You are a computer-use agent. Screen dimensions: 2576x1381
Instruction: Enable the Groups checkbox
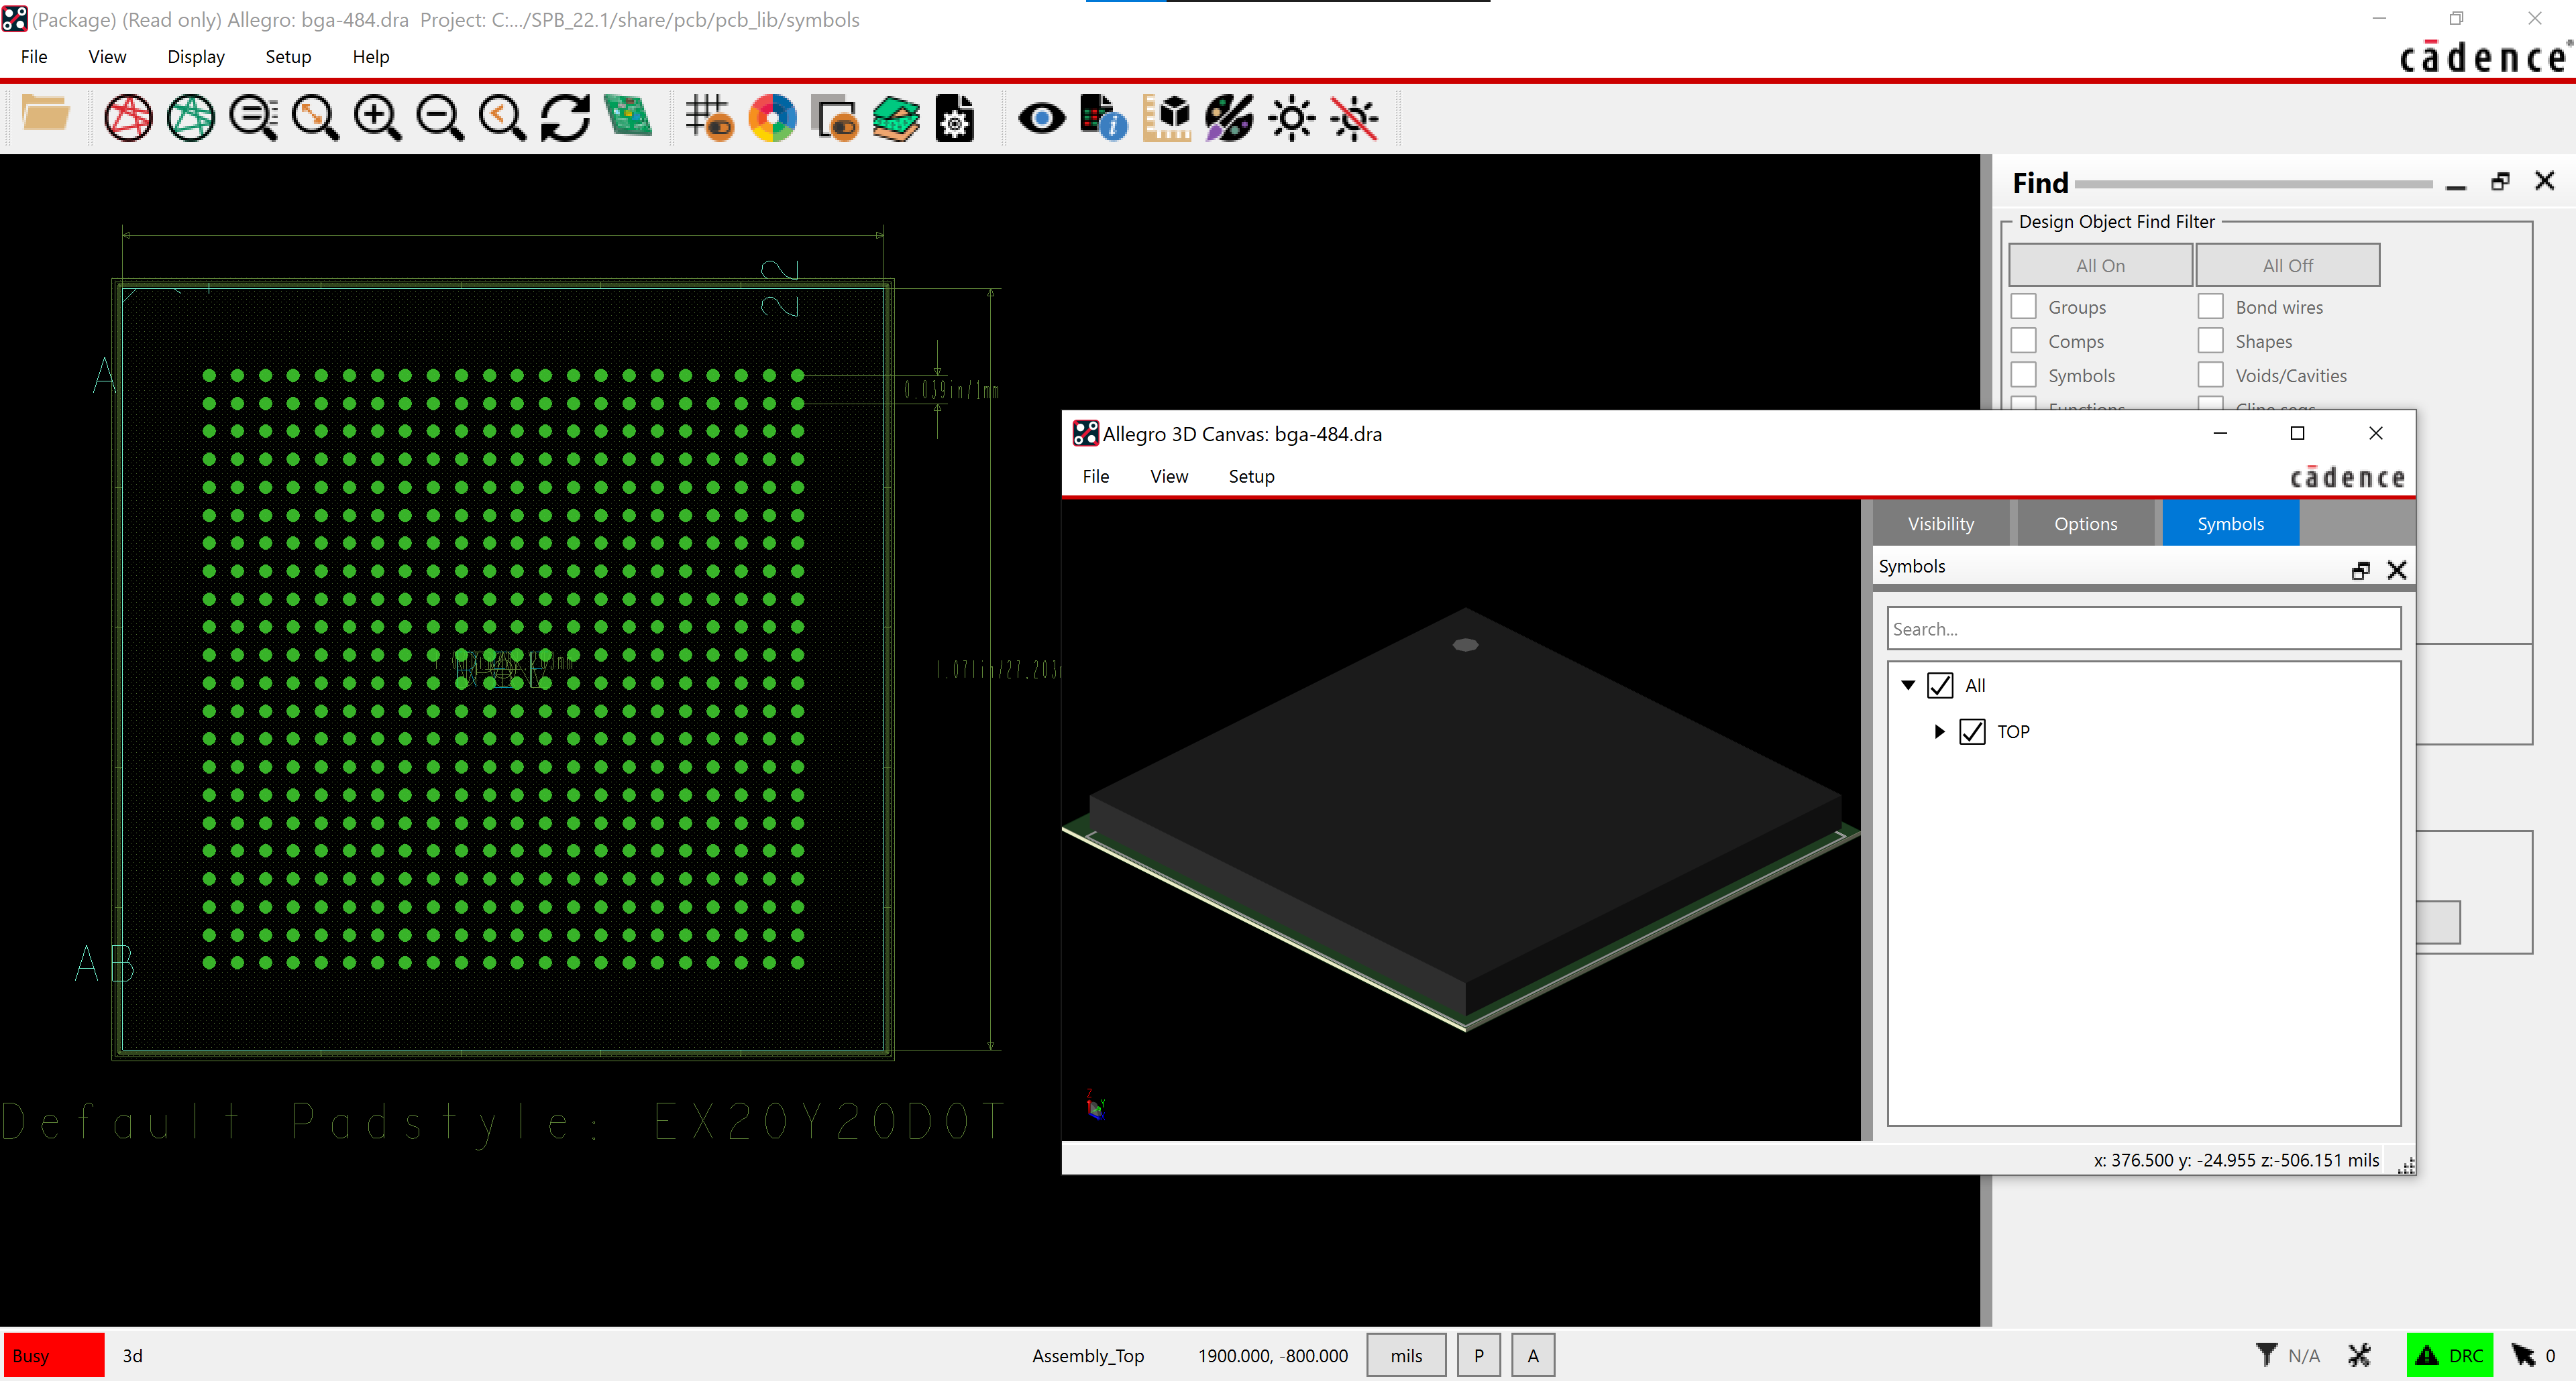click(2024, 307)
